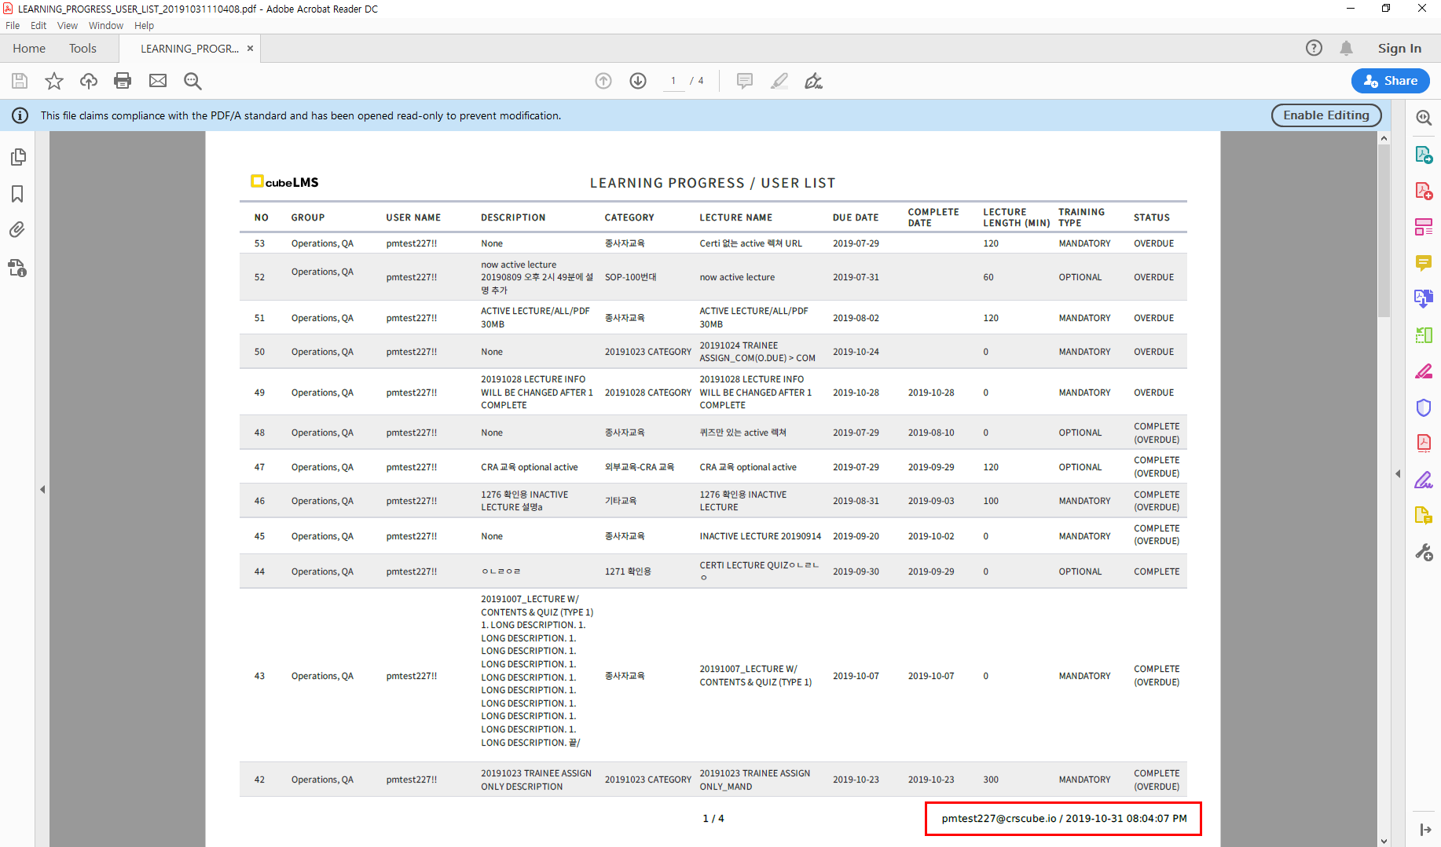Open Page Thumbnails panel in left sidebar
The width and height of the screenshot is (1441, 847).
tap(17, 157)
